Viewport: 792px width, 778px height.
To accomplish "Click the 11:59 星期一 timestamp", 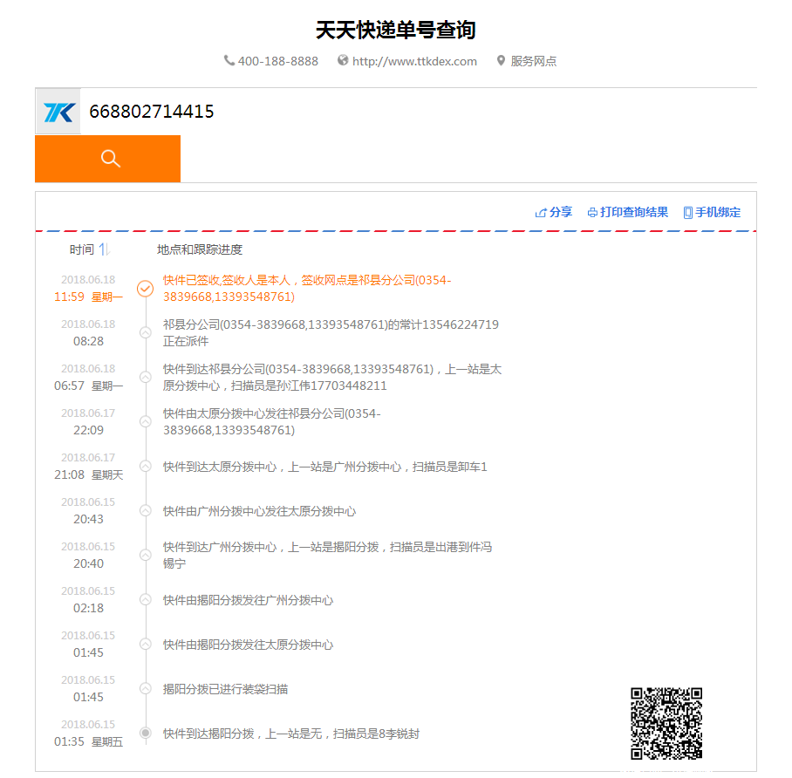I will click(88, 297).
